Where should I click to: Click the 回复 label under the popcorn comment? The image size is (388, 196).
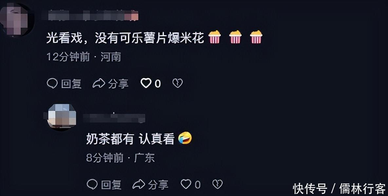(71, 84)
